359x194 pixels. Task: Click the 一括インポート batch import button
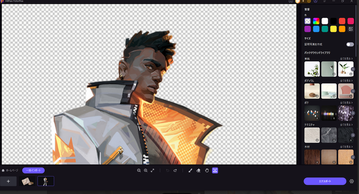[33, 171]
